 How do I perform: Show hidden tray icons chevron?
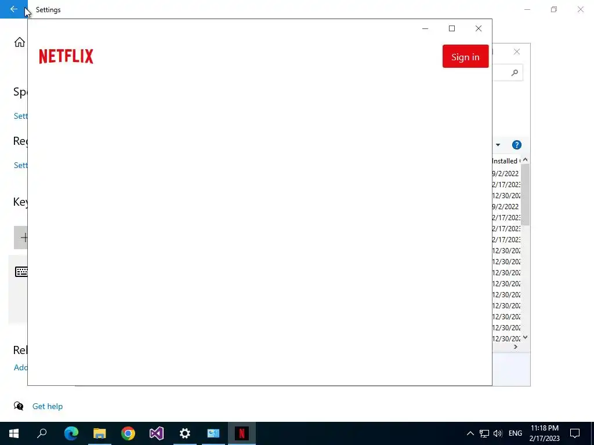[x=470, y=433]
